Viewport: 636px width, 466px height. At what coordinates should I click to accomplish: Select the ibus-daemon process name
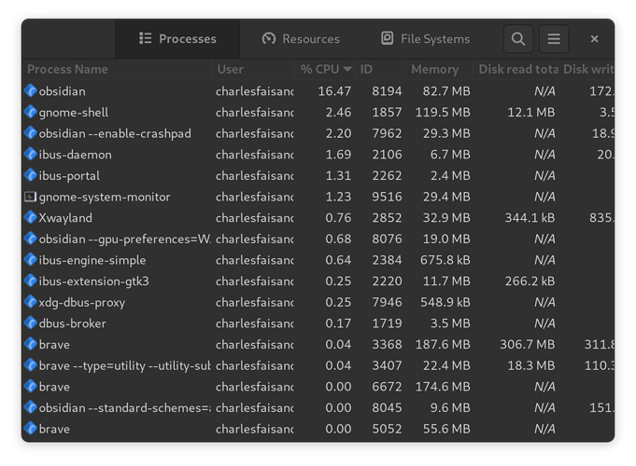[x=75, y=155]
